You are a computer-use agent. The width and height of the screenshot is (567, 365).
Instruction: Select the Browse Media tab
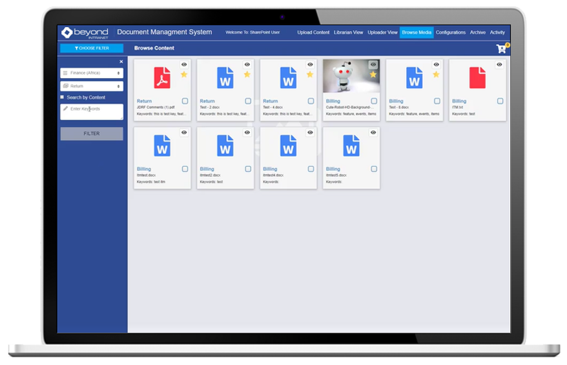(417, 32)
